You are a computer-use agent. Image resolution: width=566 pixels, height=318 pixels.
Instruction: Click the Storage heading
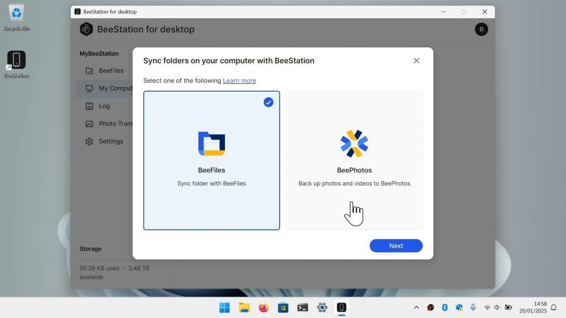point(90,249)
